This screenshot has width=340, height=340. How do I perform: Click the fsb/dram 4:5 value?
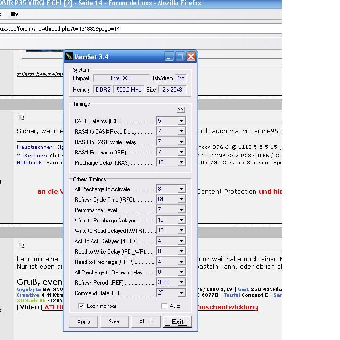(x=180, y=78)
